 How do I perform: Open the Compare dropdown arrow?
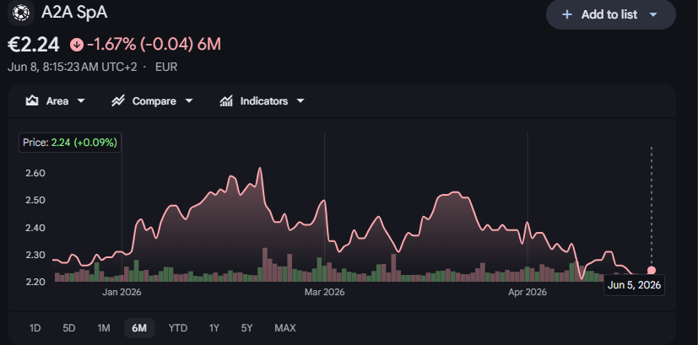tap(189, 101)
